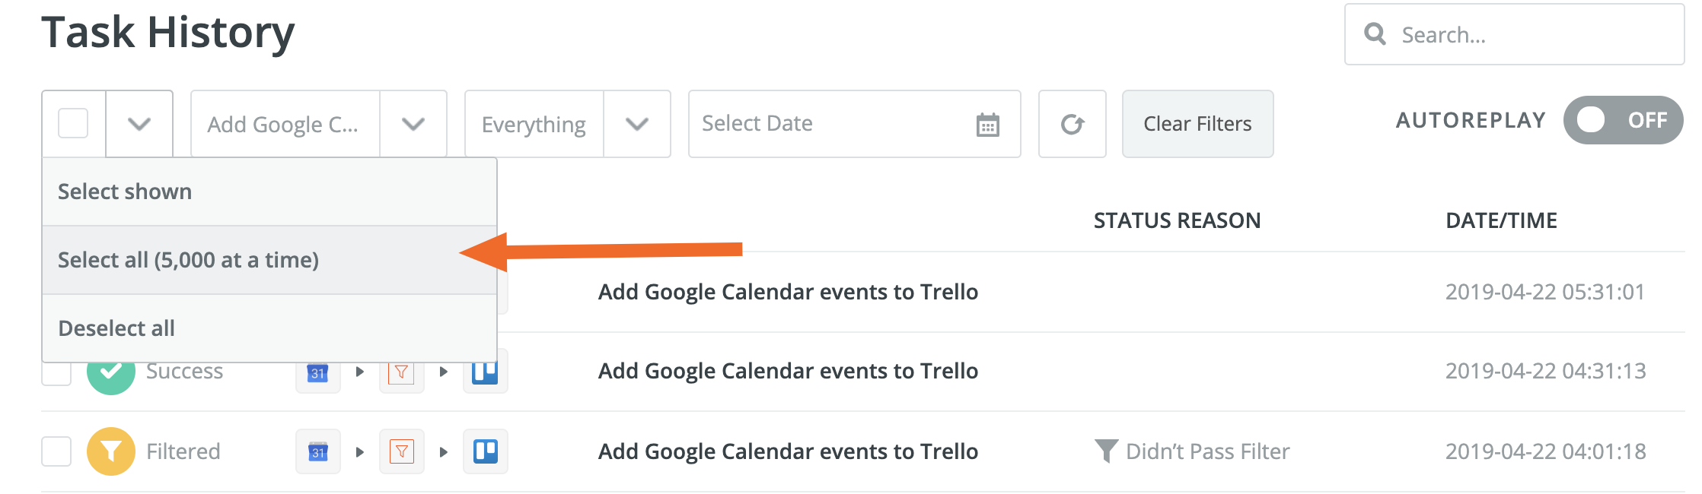Click the filter step icon in Filtered row
Viewport: 1702px width, 494px height.
coord(402,451)
